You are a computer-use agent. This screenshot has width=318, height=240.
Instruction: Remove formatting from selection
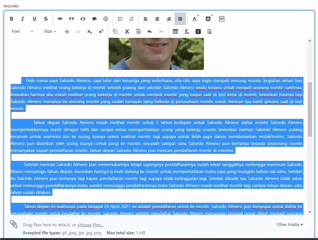coord(186,31)
